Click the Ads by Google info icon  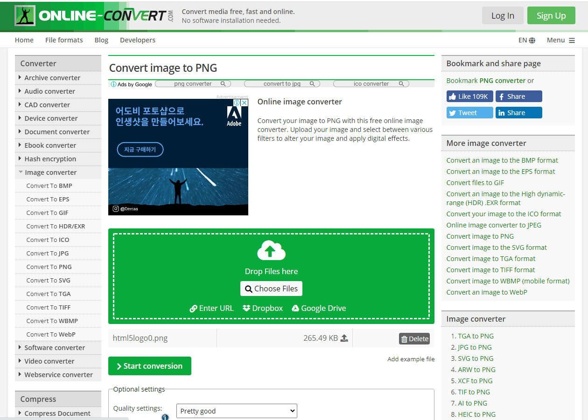pyautogui.click(x=113, y=84)
